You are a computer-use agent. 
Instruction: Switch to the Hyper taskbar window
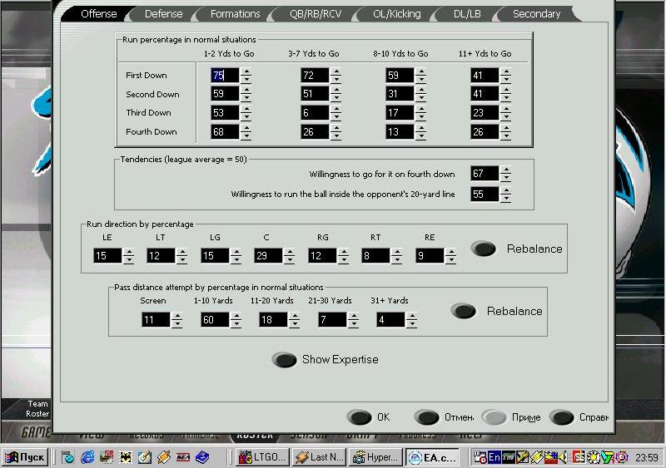375,457
